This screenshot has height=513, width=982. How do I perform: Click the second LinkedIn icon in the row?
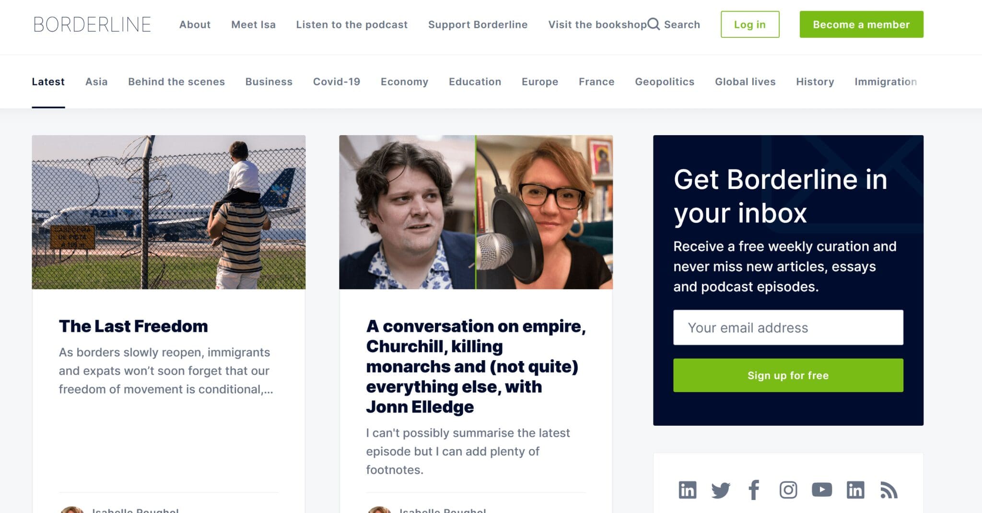click(x=856, y=490)
